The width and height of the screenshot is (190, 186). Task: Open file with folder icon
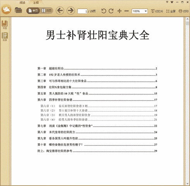pyautogui.click(x=18, y=10)
